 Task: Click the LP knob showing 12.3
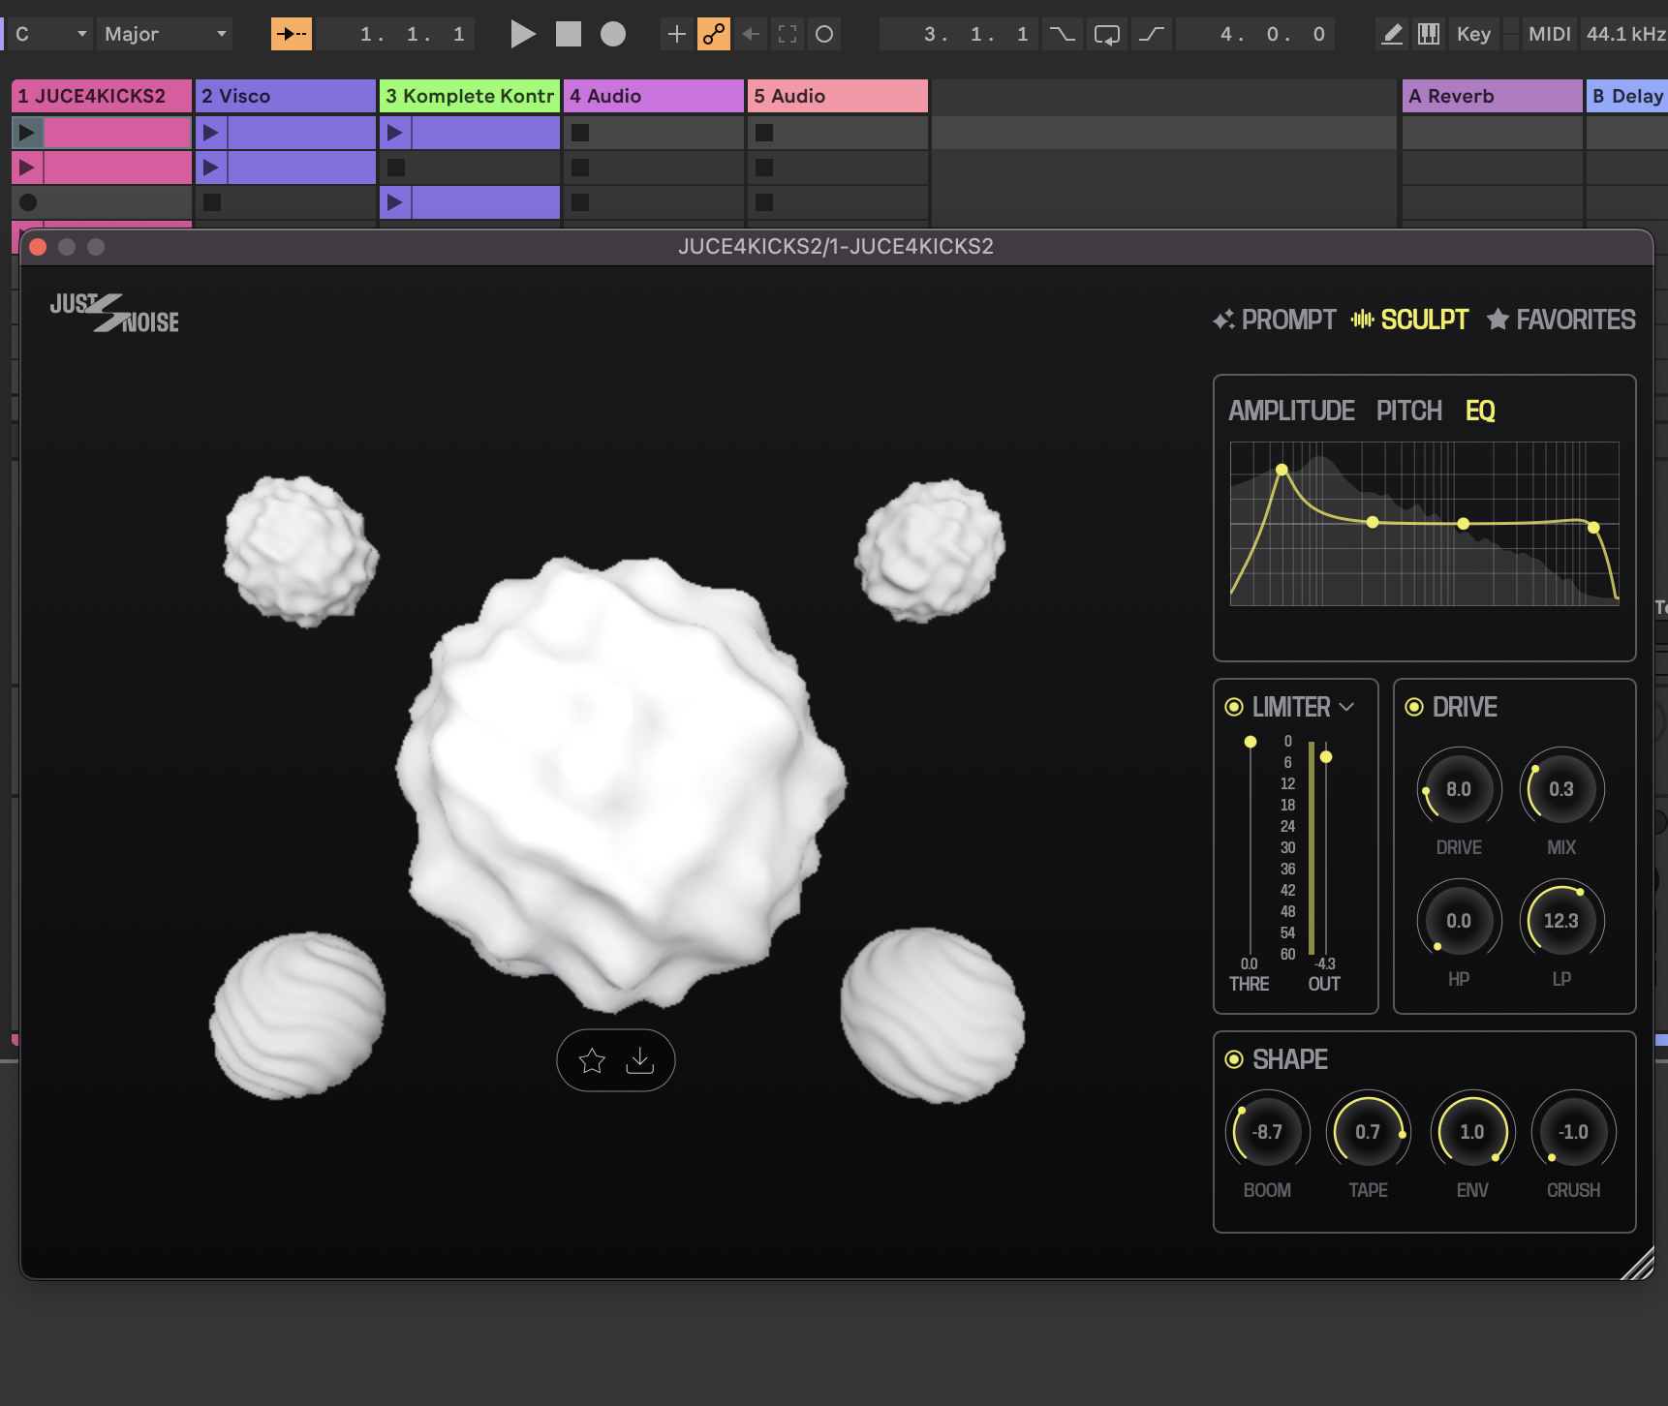tap(1561, 921)
